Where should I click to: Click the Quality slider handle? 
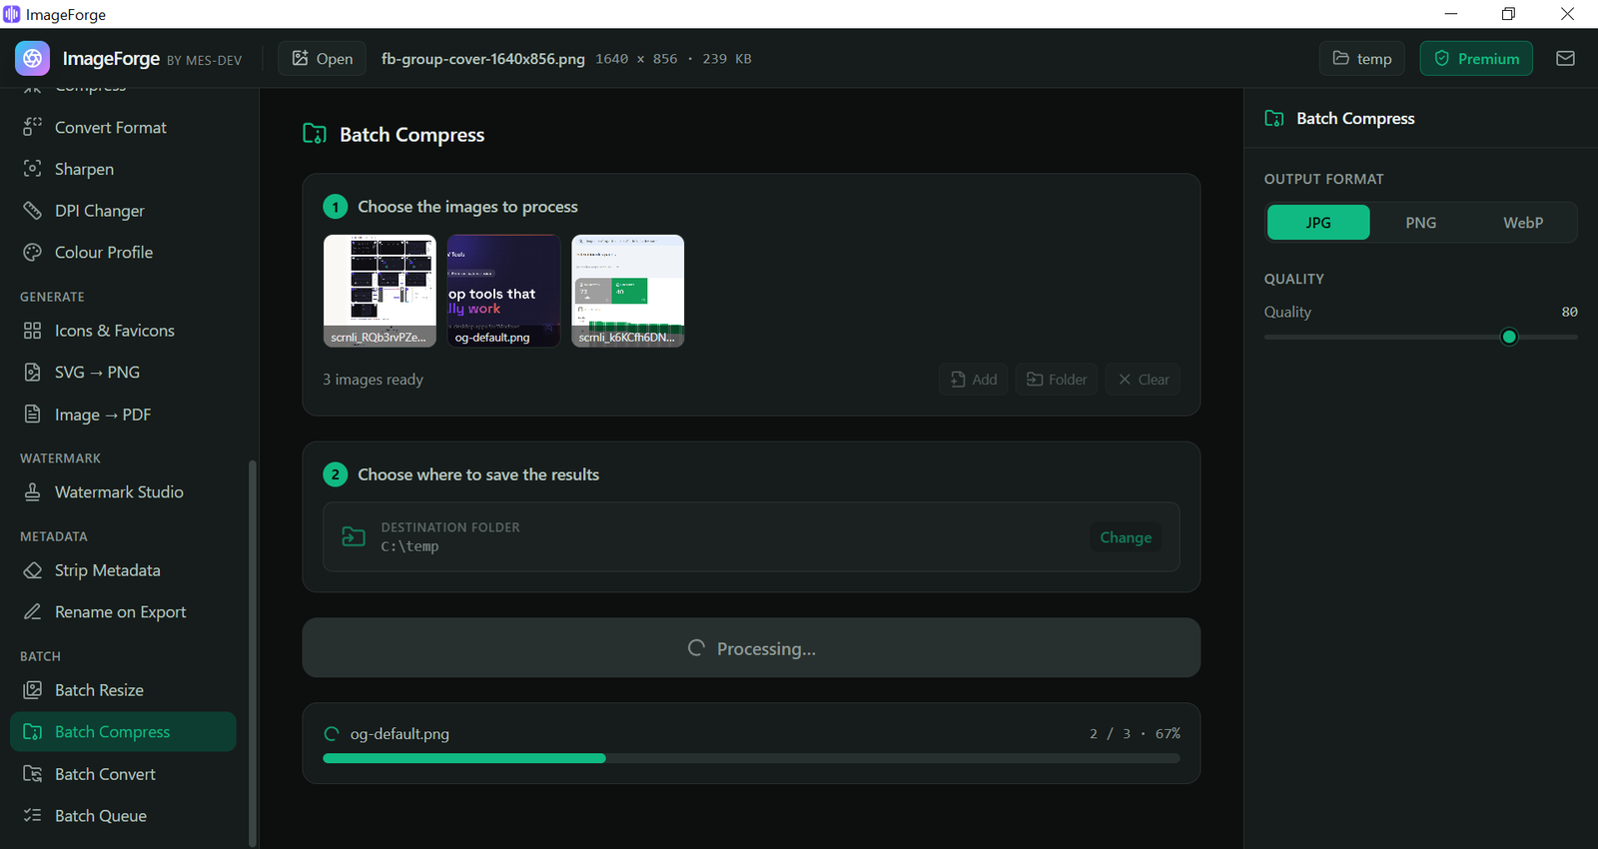coord(1509,337)
